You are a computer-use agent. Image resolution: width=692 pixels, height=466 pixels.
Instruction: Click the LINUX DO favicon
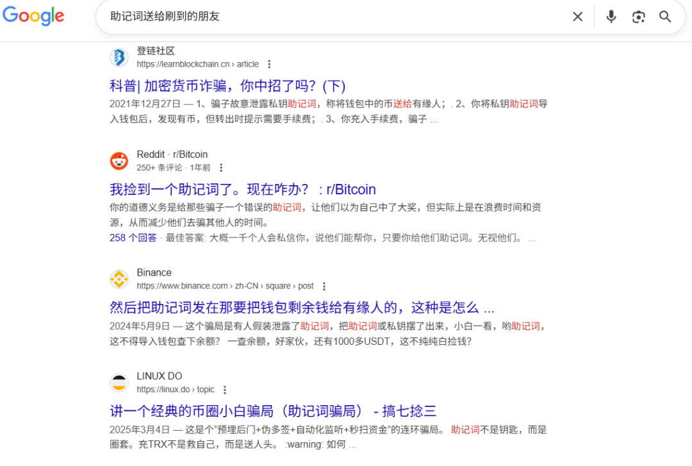click(119, 383)
